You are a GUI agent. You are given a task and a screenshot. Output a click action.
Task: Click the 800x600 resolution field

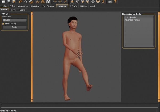click(14, 20)
